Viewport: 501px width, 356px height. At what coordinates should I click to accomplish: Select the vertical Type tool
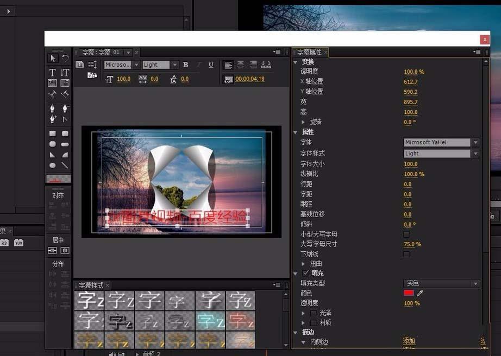coord(65,72)
